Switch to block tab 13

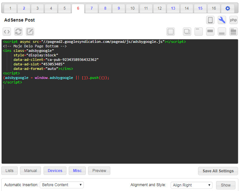(173, 8)
